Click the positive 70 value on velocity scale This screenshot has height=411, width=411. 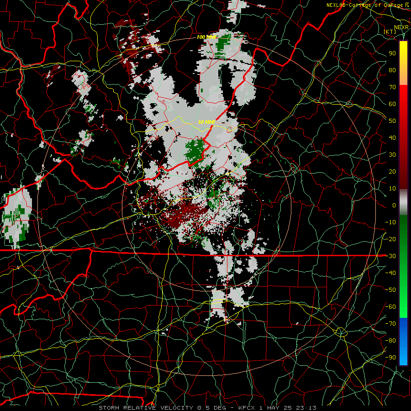(392, 87)
